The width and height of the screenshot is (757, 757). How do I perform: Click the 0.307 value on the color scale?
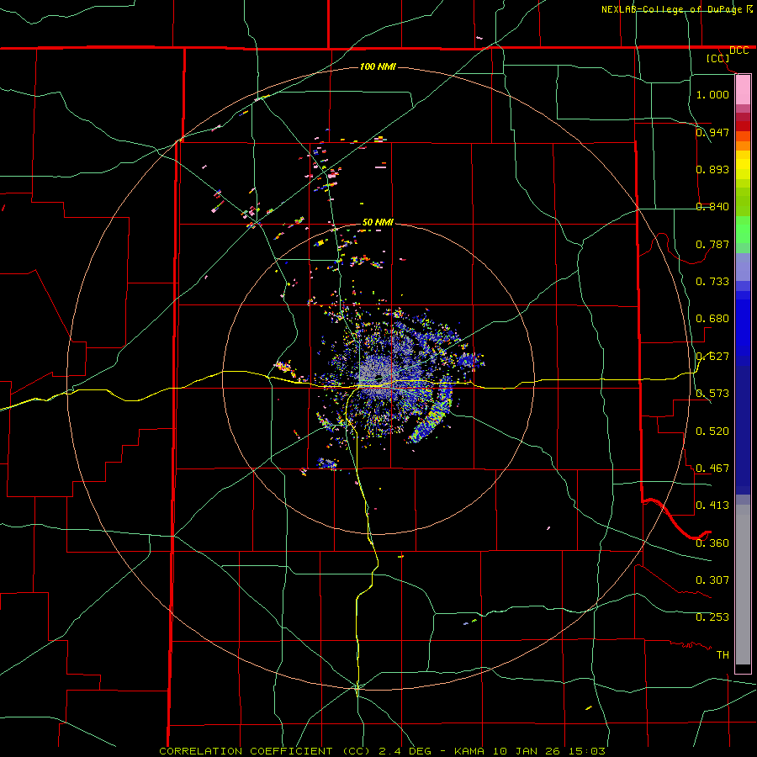pyautogui.click(x=712, y=580)
